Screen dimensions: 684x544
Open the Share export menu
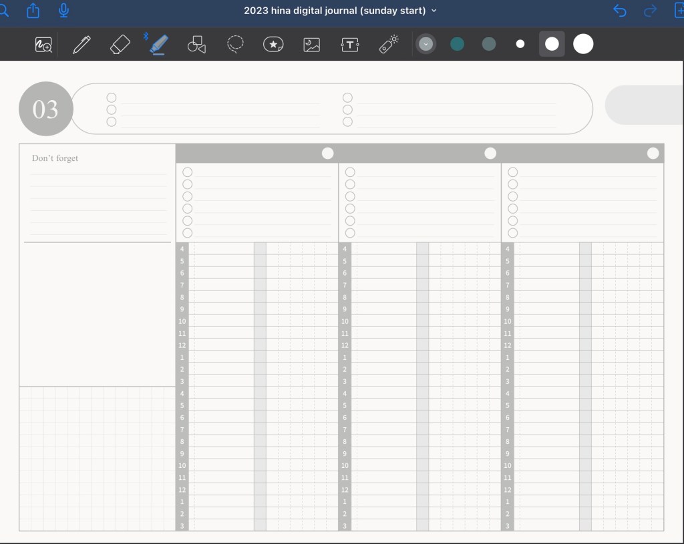click(x=33, y=11)
